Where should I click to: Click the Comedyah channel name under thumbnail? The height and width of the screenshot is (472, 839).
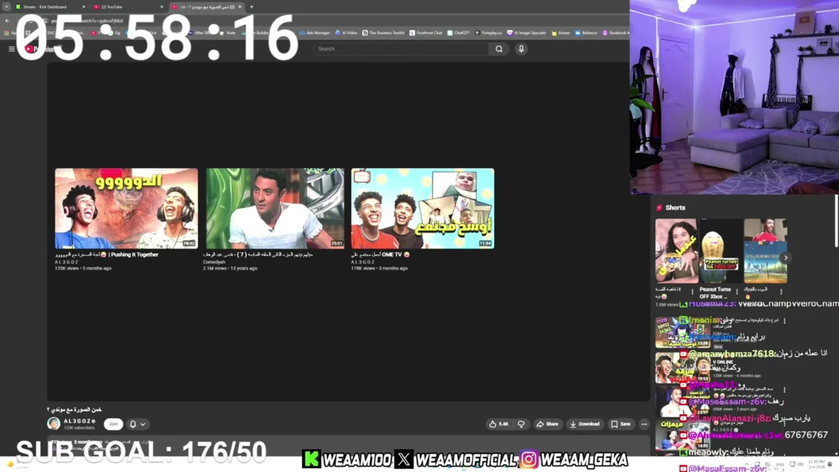click(214, 262)
